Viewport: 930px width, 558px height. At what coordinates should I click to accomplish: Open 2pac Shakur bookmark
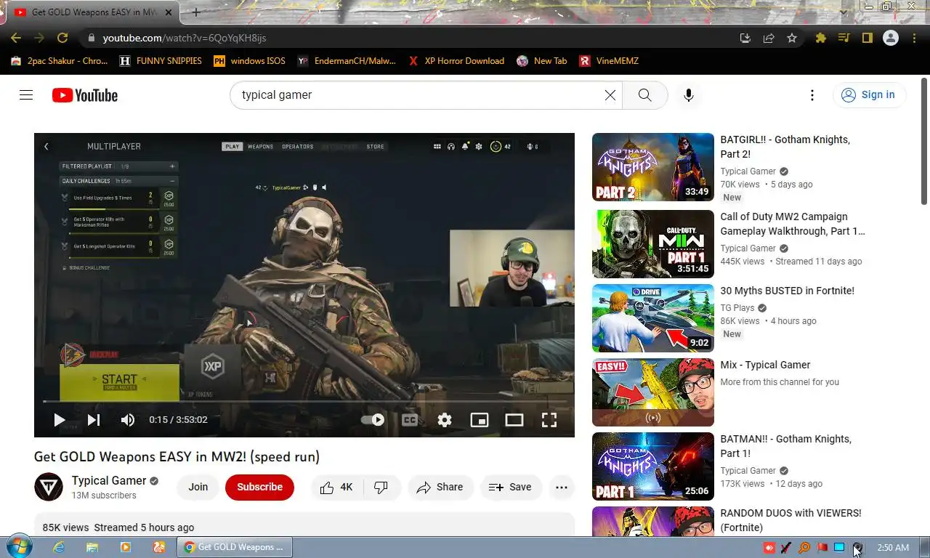click(60, 61)
